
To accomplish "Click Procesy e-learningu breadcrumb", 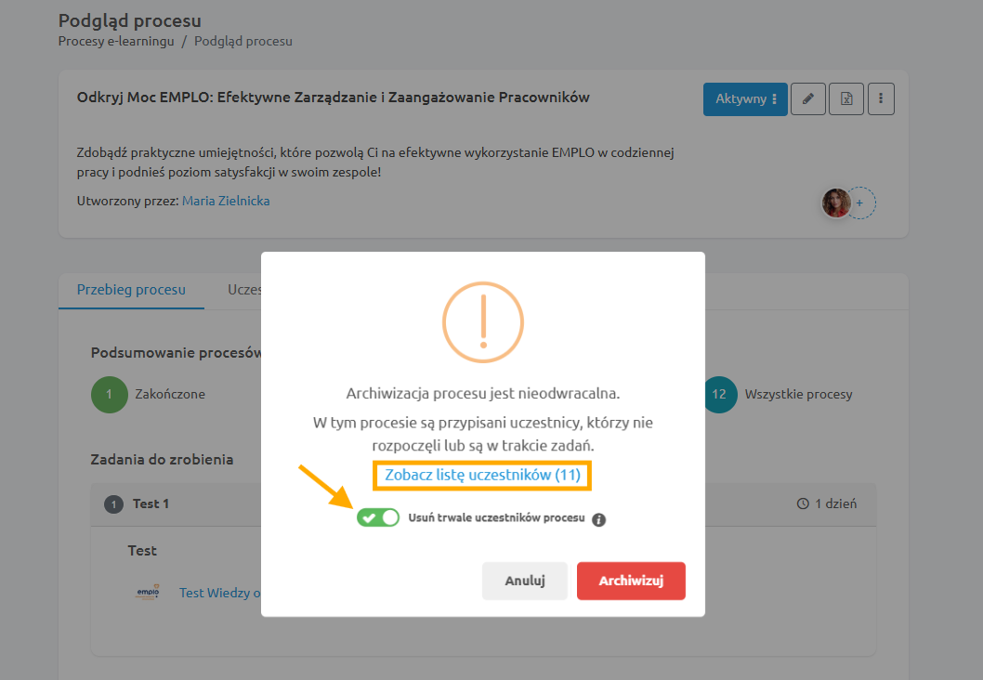I will pos(116,42).
